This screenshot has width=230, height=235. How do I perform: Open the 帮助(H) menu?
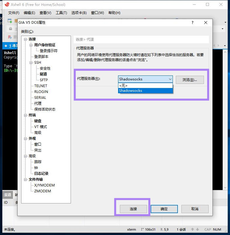[x=114, y=13]
